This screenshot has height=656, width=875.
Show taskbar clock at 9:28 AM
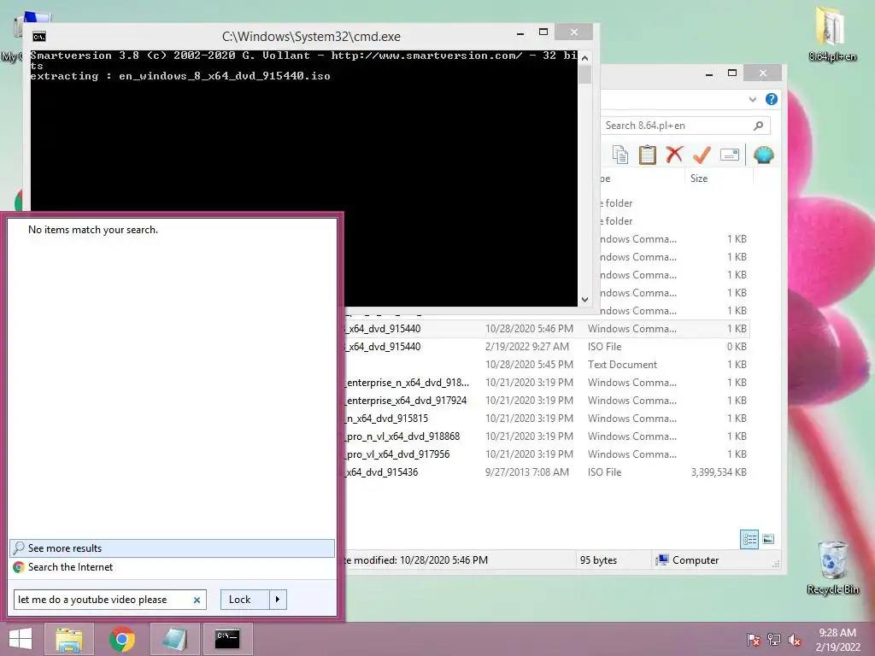click(837, 633)
